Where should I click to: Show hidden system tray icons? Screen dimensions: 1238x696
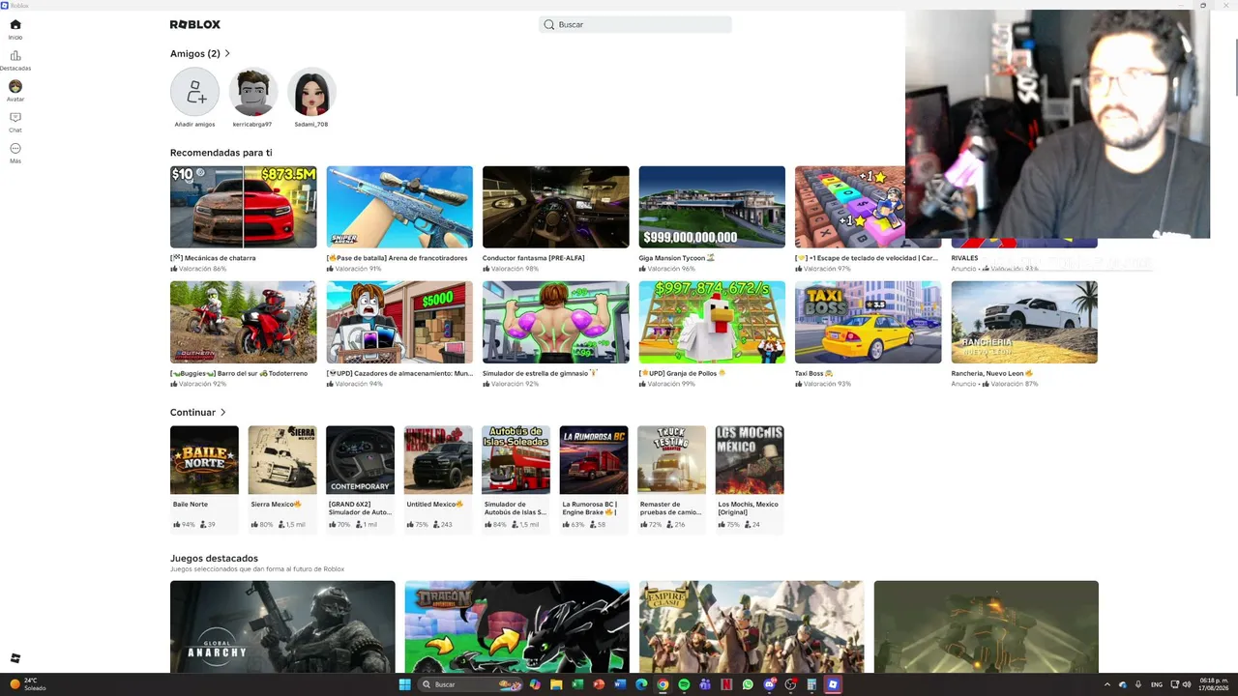tap(1109, 684)
